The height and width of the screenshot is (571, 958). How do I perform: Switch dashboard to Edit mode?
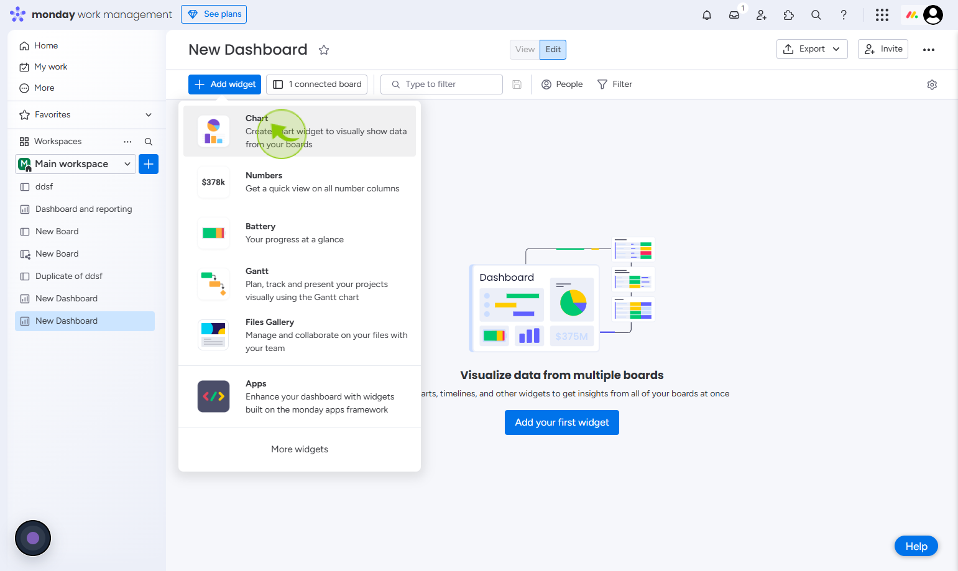(x=553, y=50)
